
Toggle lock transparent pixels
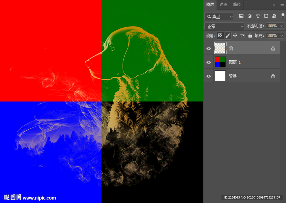220,35
